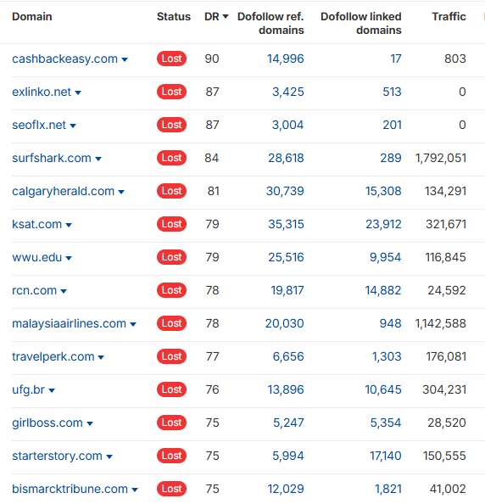
Task: Open 13,896 ref. domains for ufg.br
Action: 286,390
